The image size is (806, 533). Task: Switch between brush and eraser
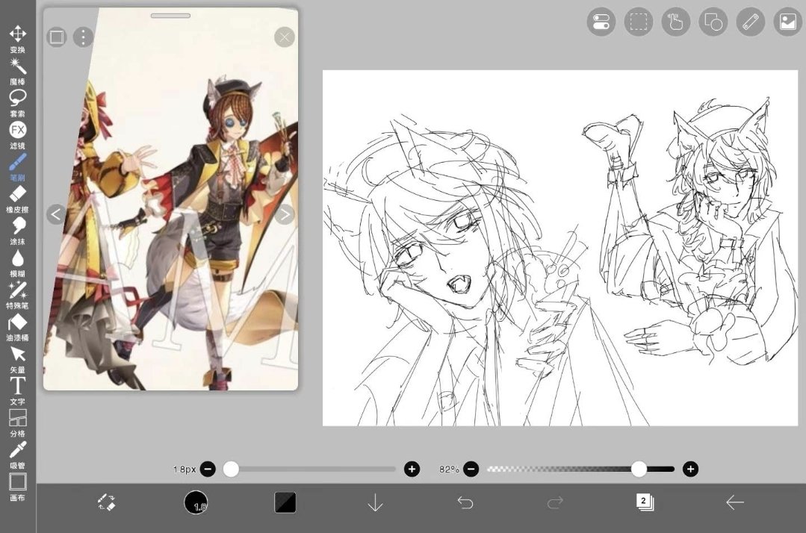106,502
